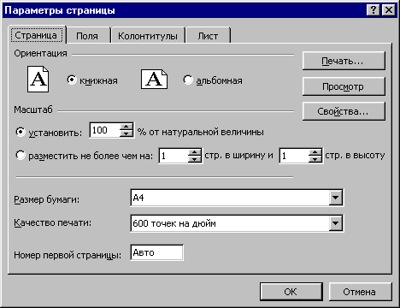Click the Номер первой страницы field

tap(156, 252)
